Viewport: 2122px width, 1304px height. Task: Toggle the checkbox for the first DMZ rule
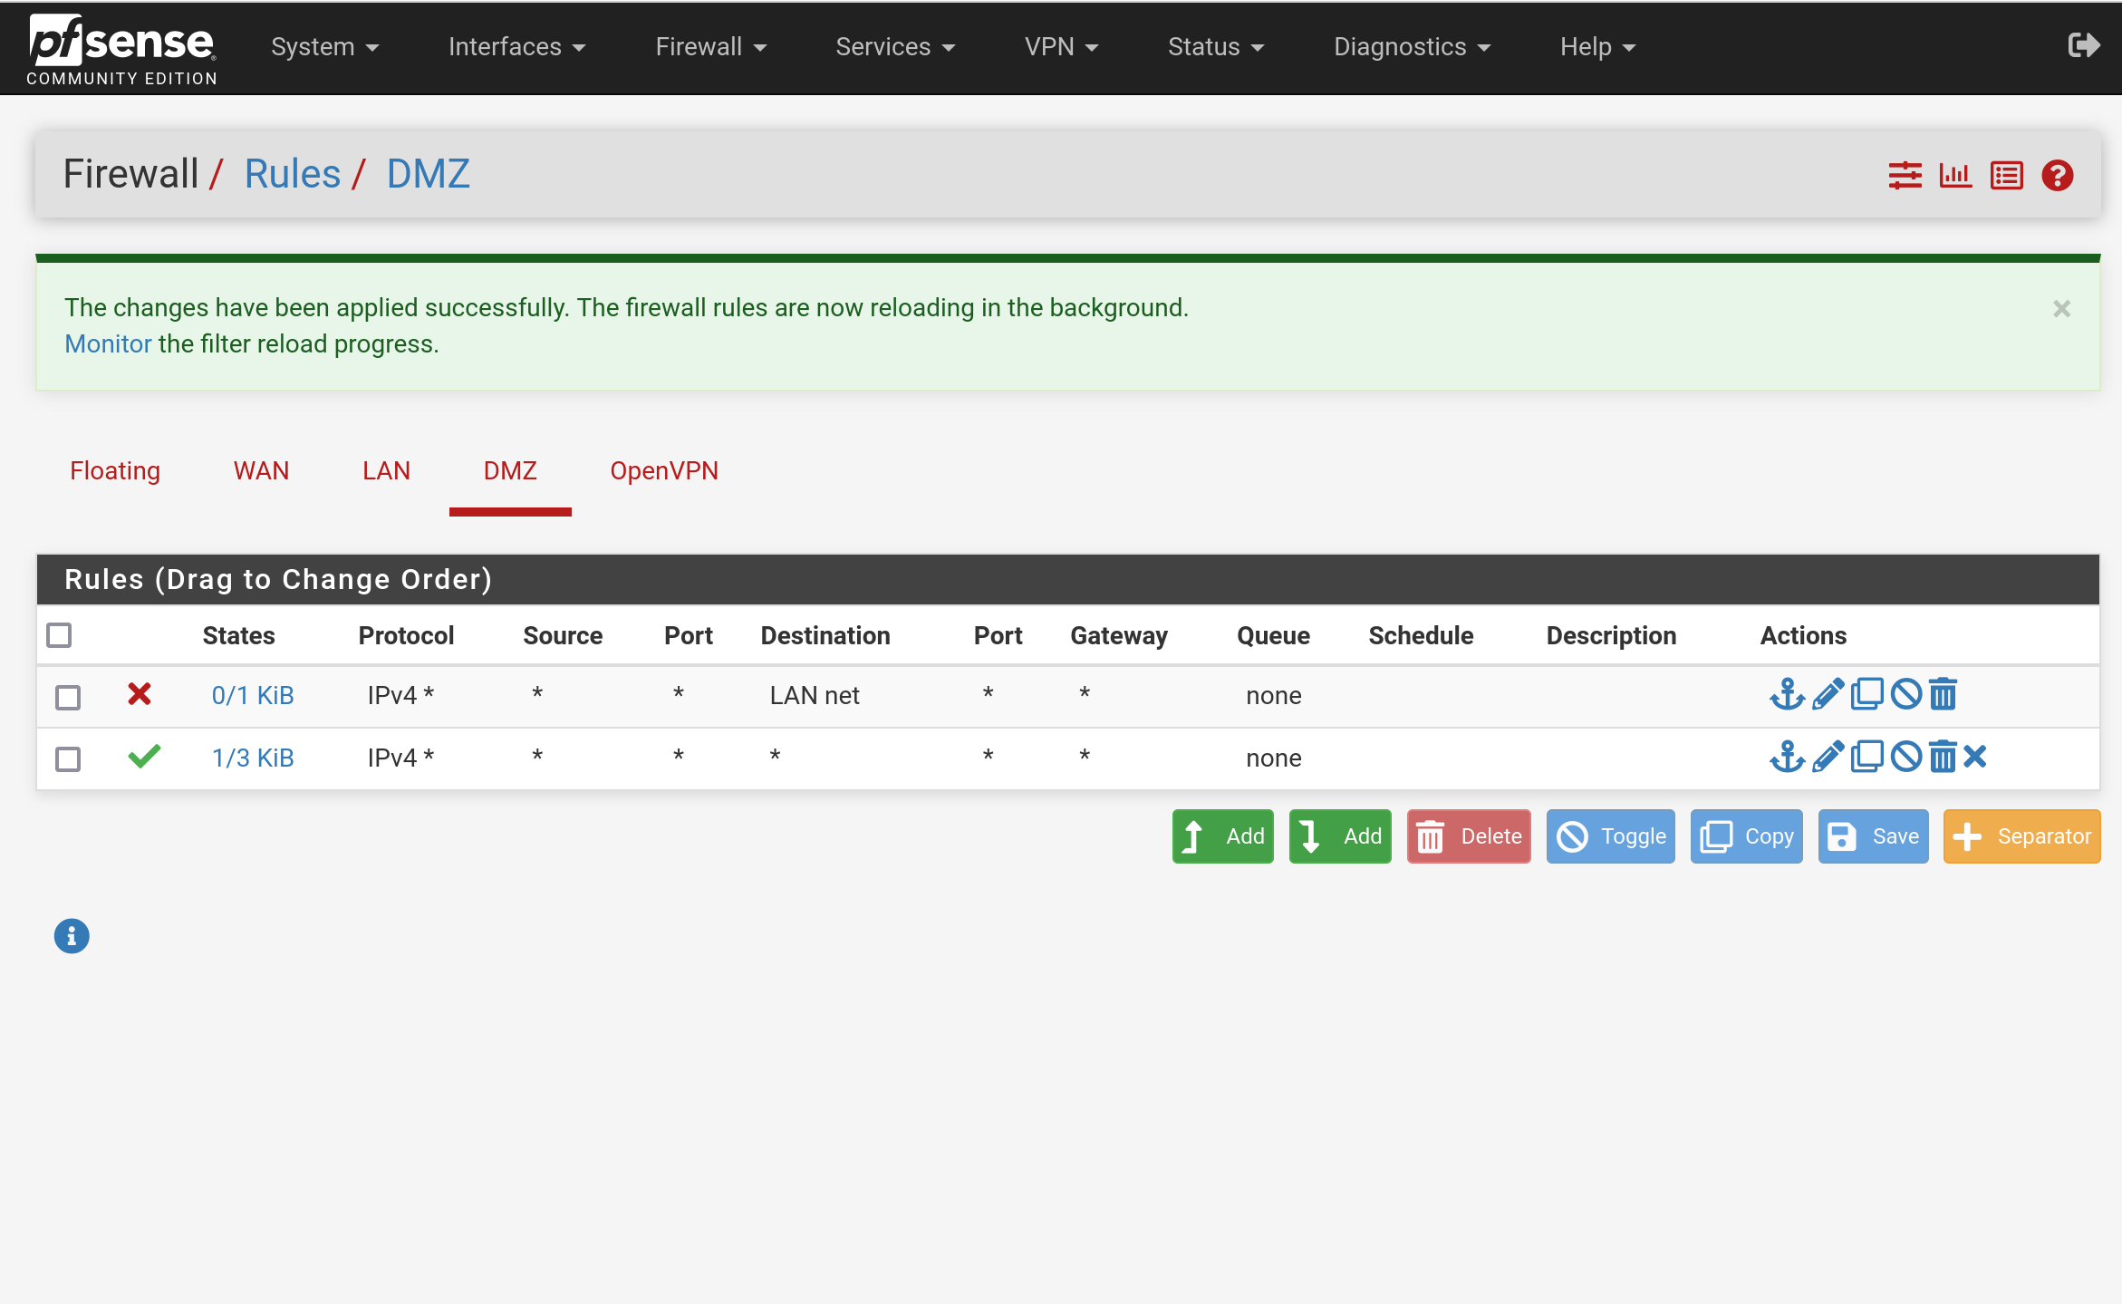(68, 694)
